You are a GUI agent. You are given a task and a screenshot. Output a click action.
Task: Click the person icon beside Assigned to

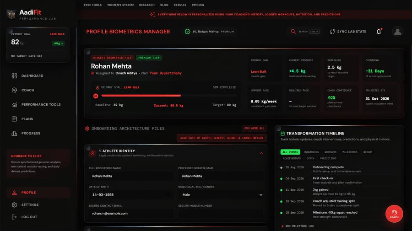[92, 73]
